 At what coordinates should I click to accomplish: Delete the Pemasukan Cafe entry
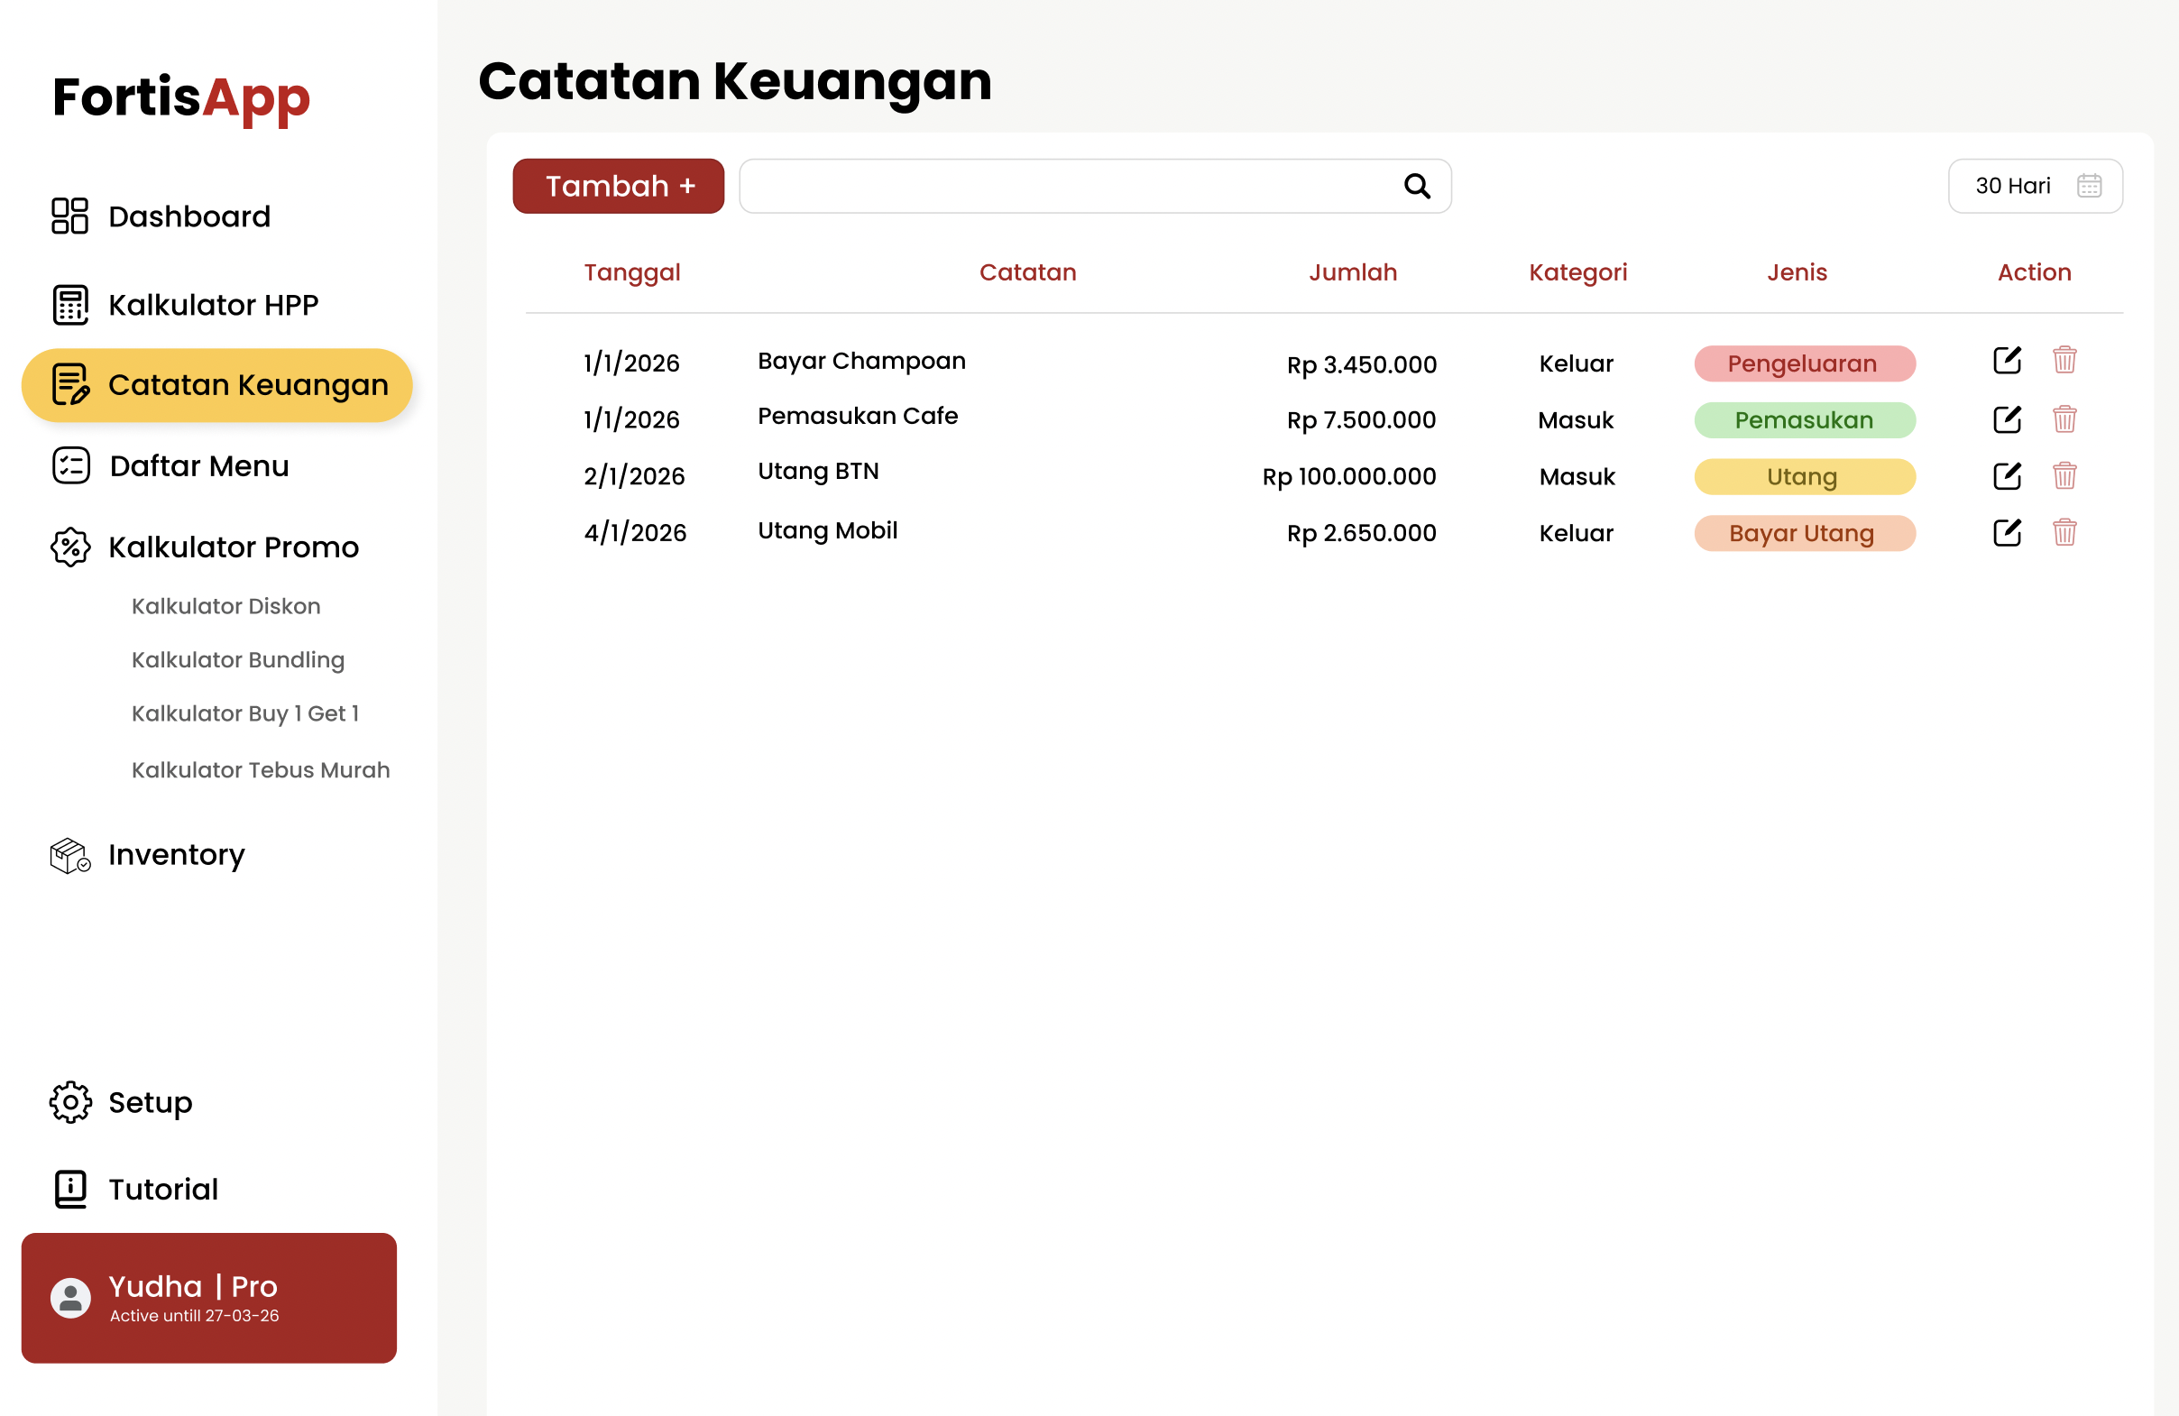point(2064,419)
